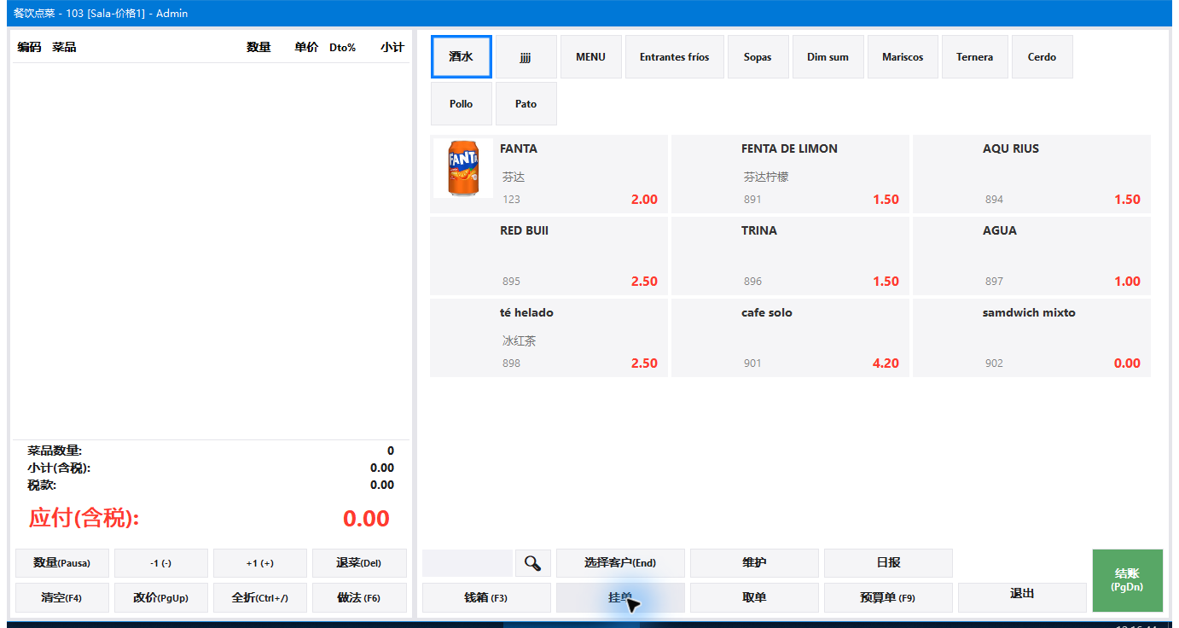Select the 酒水 category tab
The image size is (1179, 628).
click(462, 57)
